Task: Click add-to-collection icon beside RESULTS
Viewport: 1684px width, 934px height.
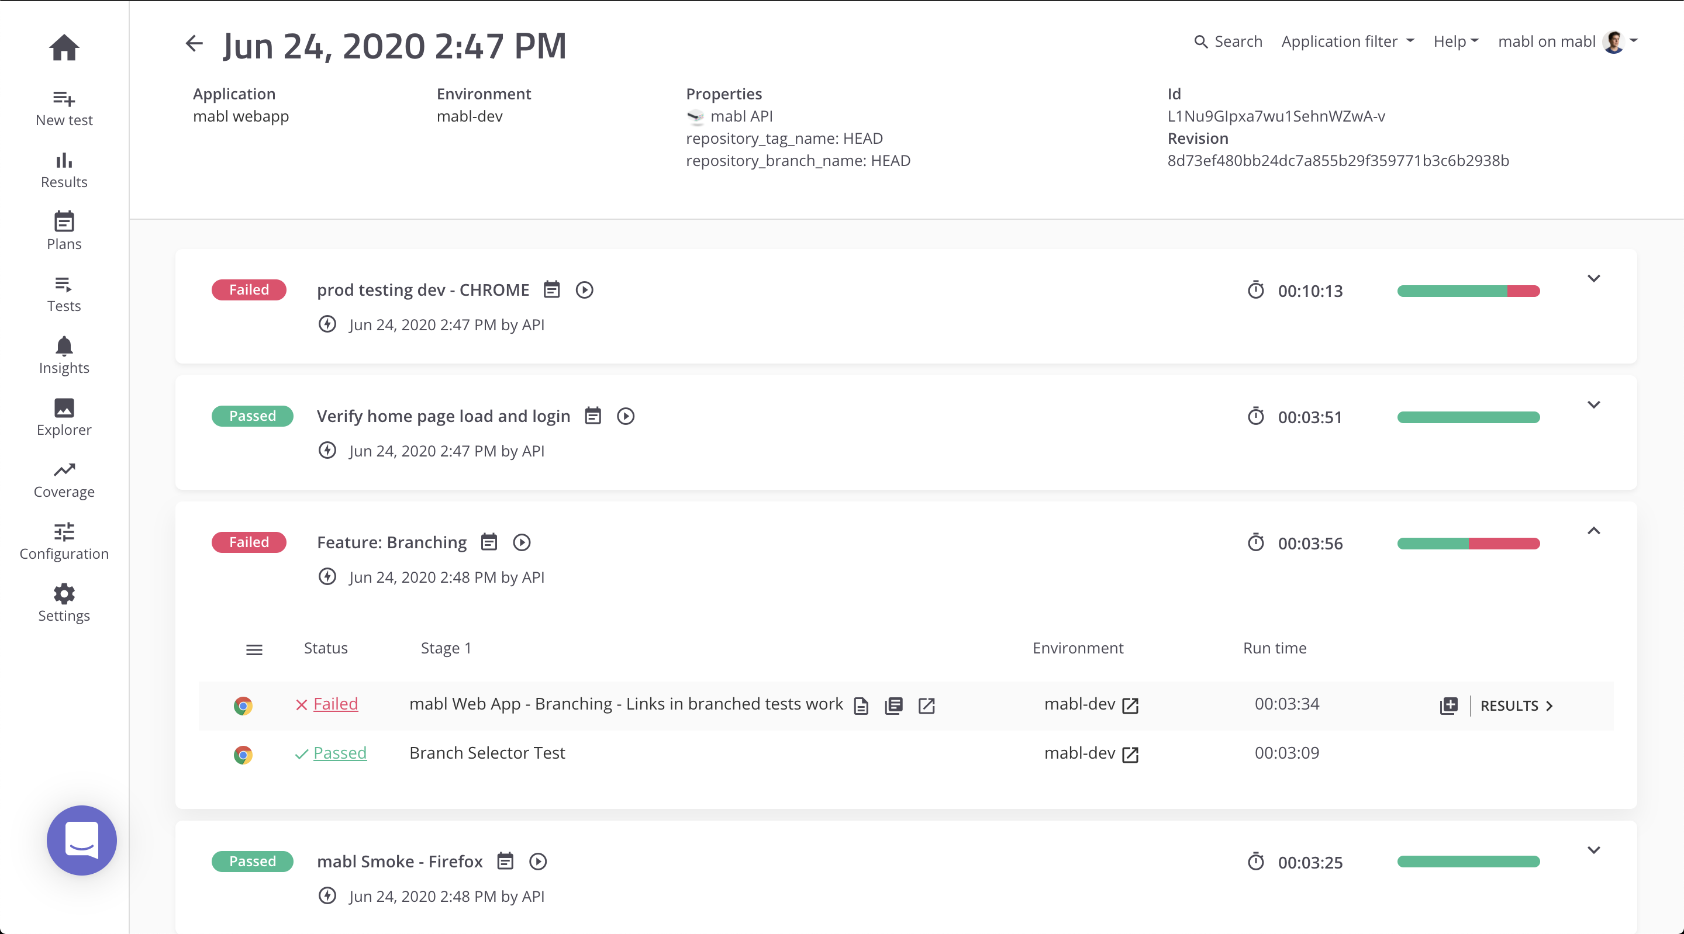Action: pos(1449,706)
